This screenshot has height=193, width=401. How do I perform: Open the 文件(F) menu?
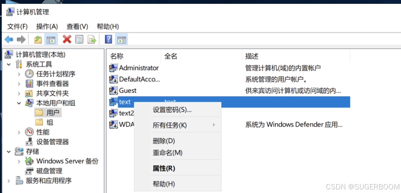18,27
